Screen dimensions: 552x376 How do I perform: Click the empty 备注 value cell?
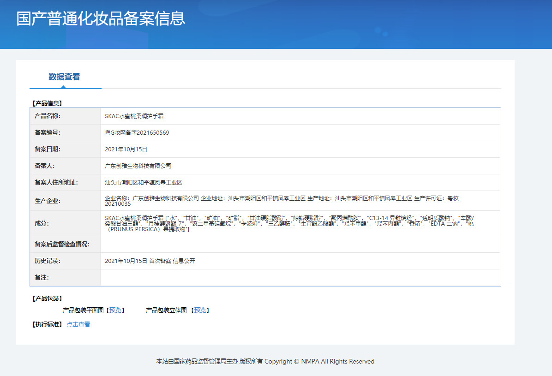click(x=300, y=277)
